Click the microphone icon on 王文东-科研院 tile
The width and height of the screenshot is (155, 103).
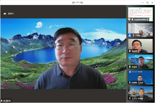[x=130, y=98]
